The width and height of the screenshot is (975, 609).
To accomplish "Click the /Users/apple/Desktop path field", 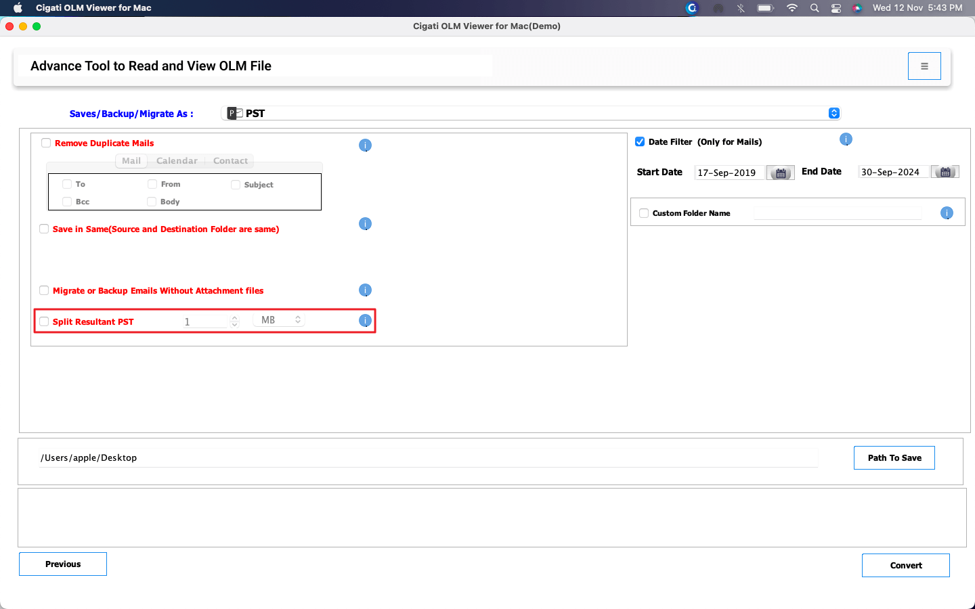I will coord(428,458).
